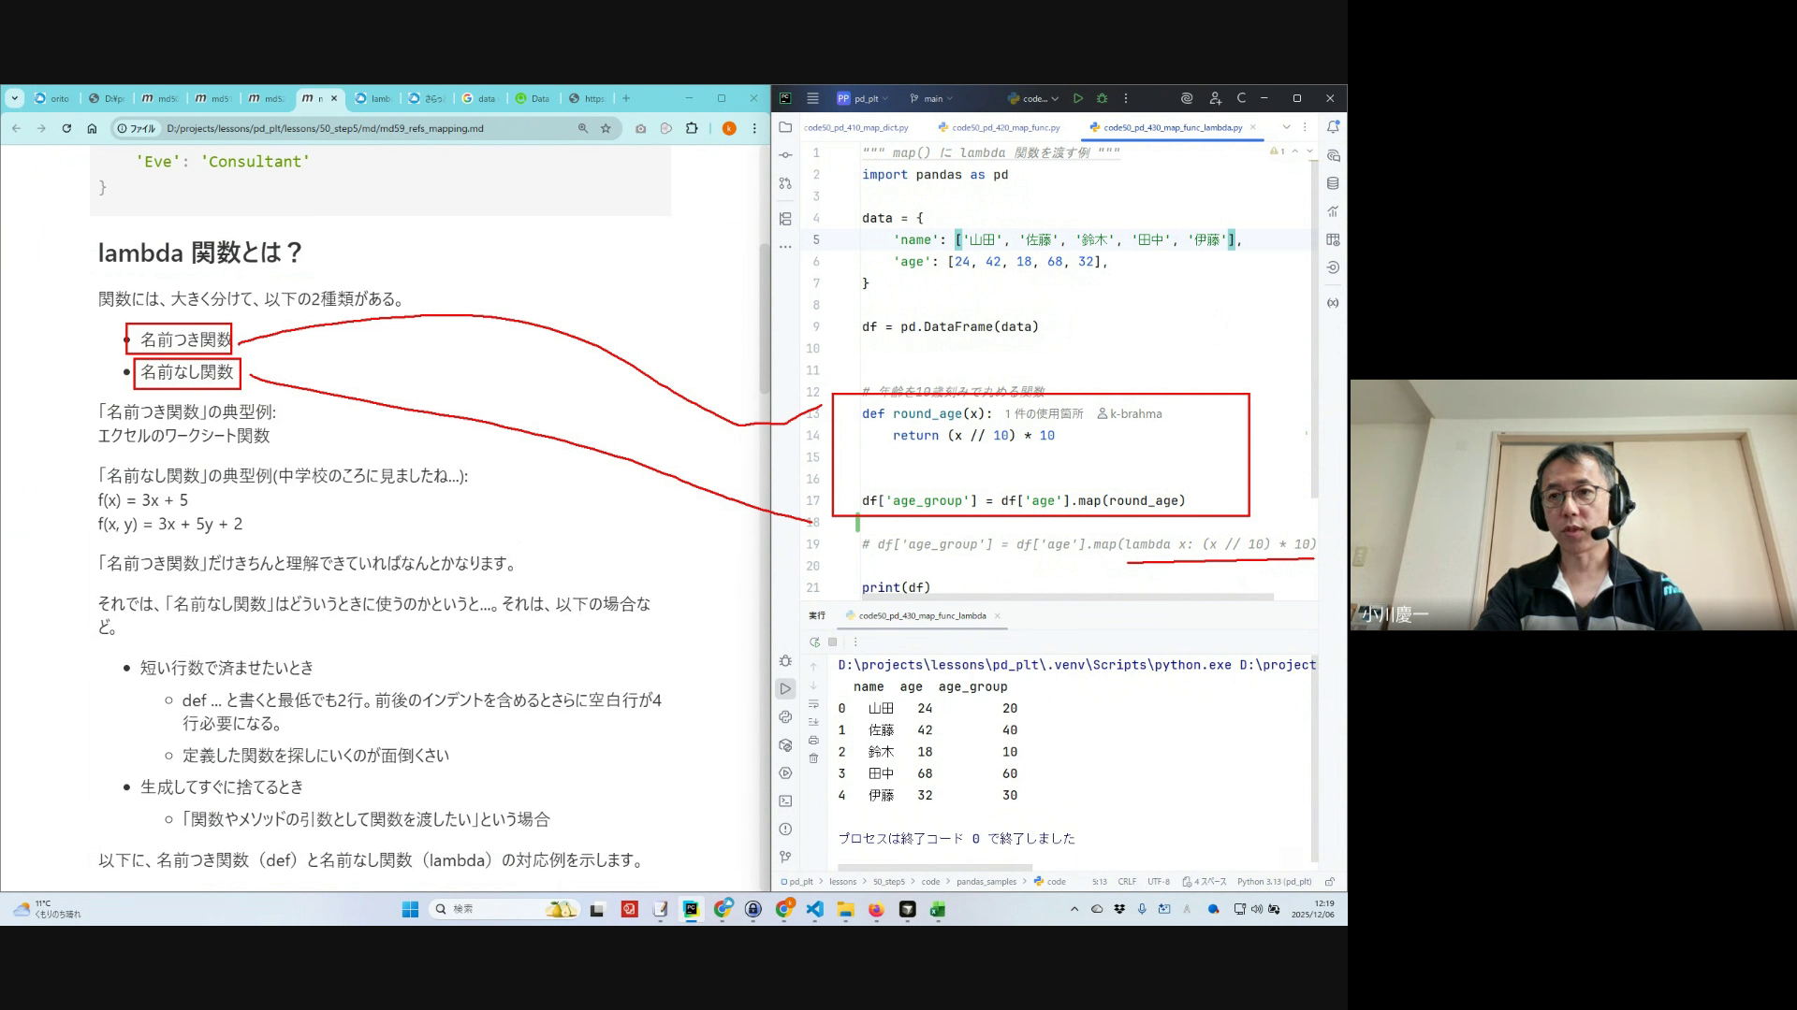Open the Notifications bell panel
Viewport: 1797px width, 1010px height.
[1333, 127]
